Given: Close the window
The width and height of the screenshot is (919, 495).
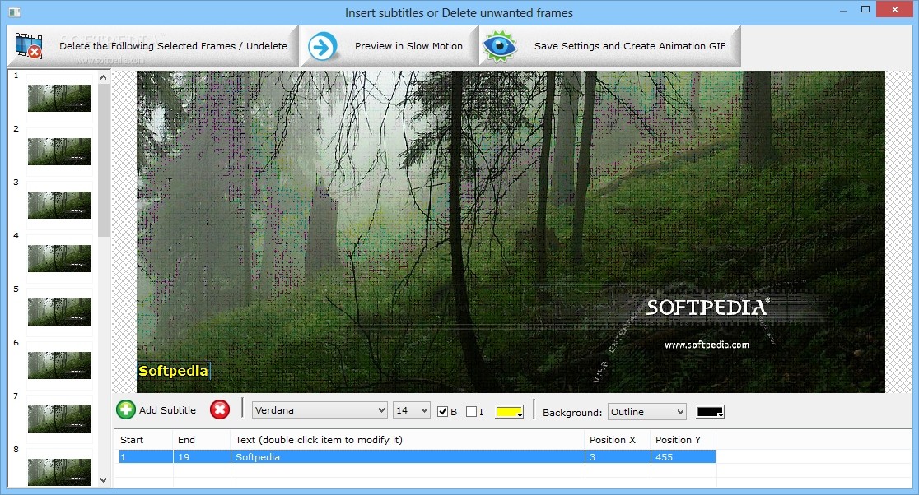Looking at the screenshot, I should 895,9.
